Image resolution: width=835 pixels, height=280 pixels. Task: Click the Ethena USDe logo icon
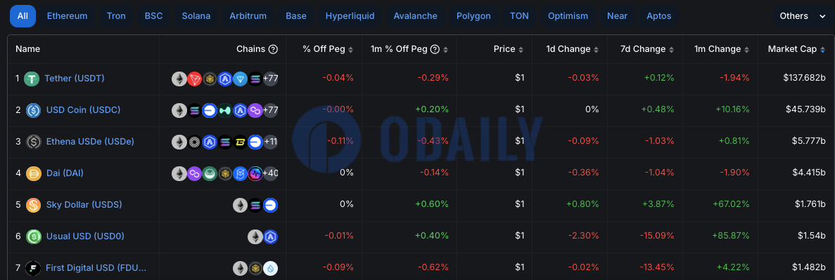[x=34, y=142]
